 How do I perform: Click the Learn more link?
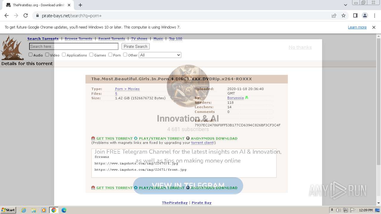(357, 27)
